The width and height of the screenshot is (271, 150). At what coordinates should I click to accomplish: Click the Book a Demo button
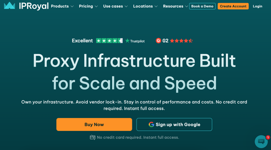click(x=202, y=6)
